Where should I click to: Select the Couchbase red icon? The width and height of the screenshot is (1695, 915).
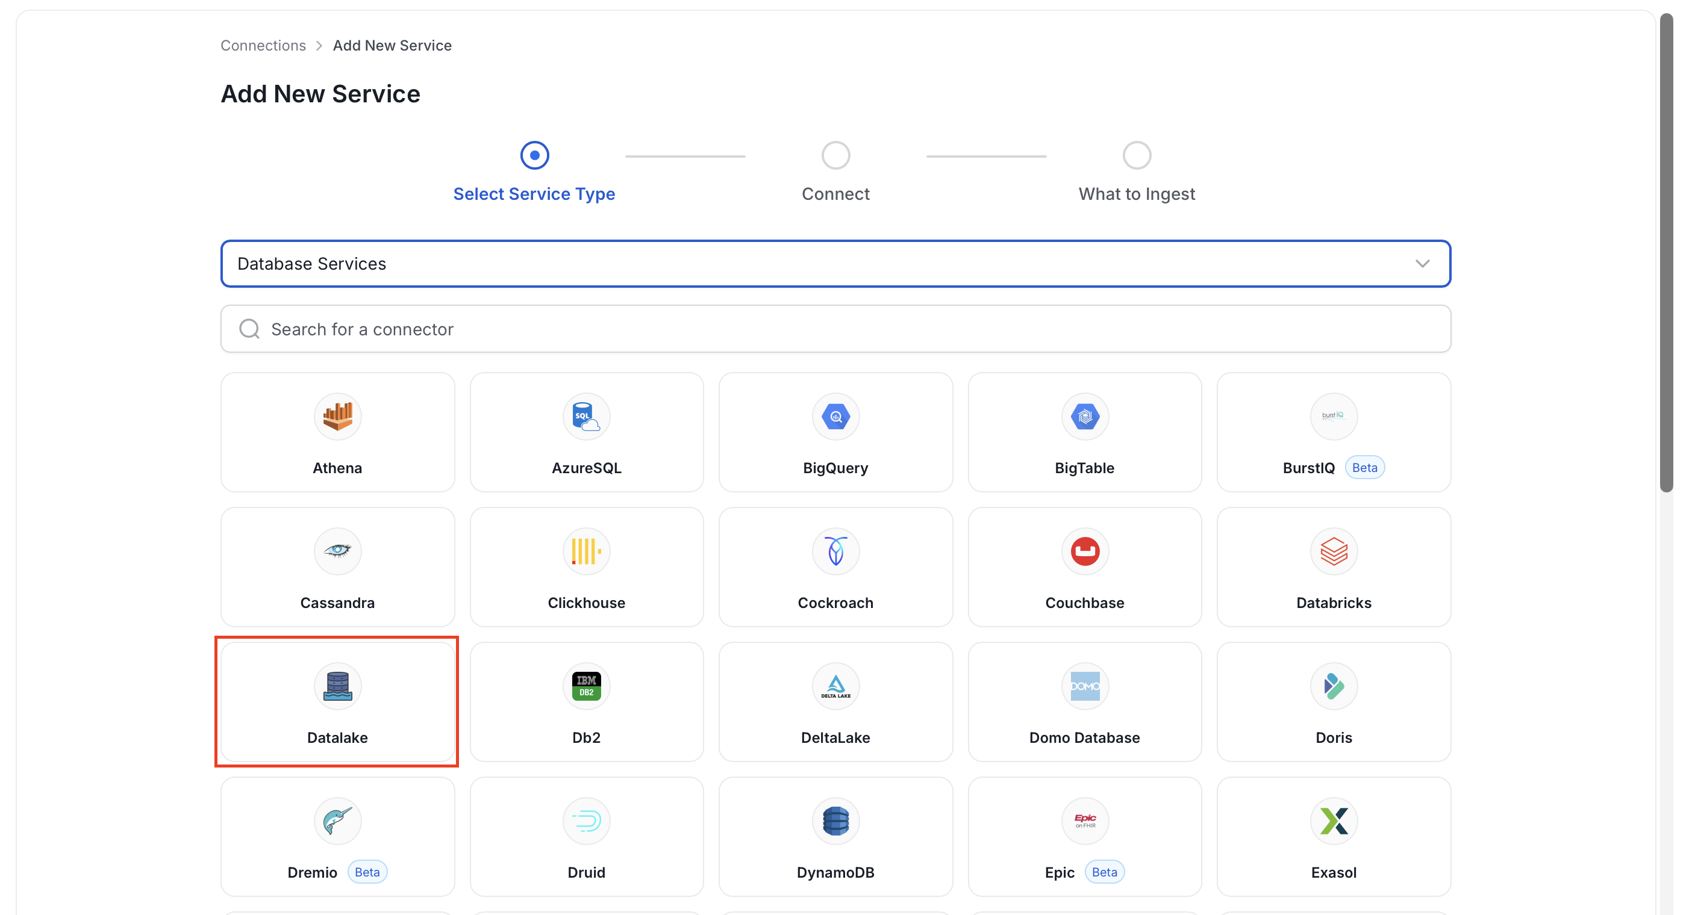(1085, 551)
